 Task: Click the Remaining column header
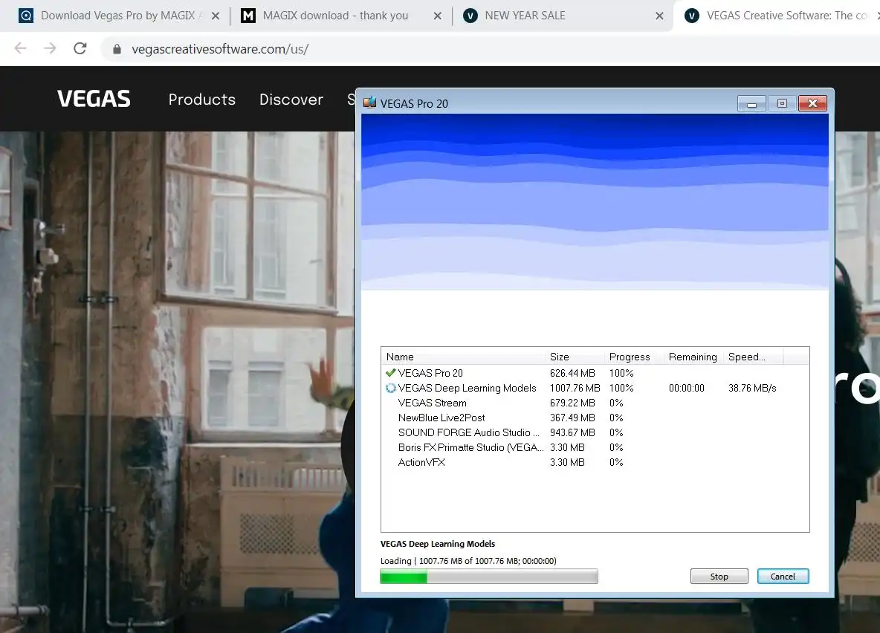tap(693, 357)
